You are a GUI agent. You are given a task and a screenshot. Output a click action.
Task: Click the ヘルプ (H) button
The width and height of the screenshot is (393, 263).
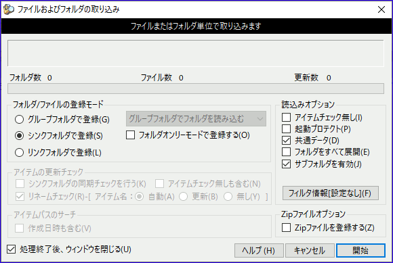(259, 251)
